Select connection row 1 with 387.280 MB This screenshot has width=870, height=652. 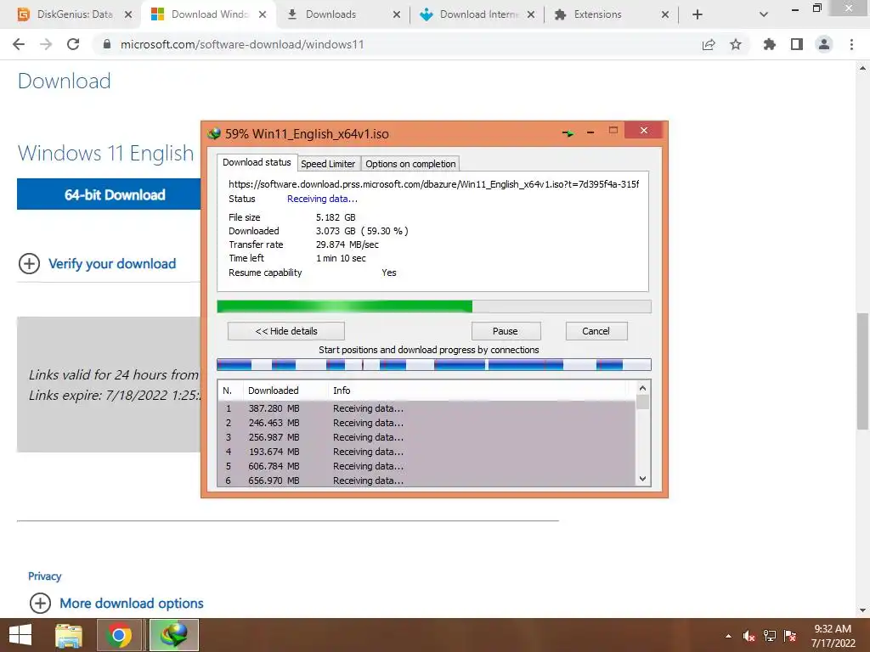[x=427, y=408]
